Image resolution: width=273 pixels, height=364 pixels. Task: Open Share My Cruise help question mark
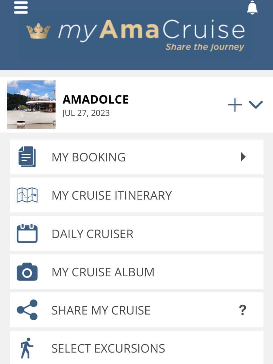pyautogui.click(x=243, y=310)
